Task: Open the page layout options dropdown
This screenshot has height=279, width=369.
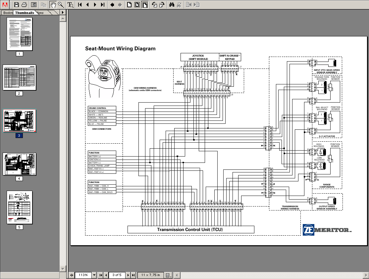Action: coord(168,275)
